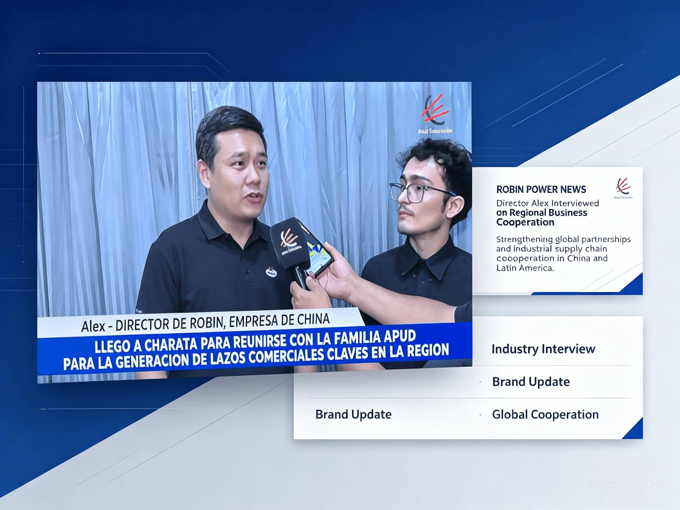Click the 'Roal' caption under the video logo
Viewport: 680px width, 510px height.
click(x=435, y=131)
